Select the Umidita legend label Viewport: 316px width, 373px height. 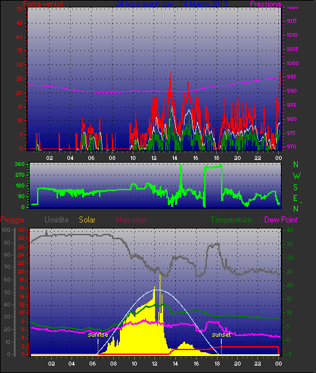click(x=57, y=220)
